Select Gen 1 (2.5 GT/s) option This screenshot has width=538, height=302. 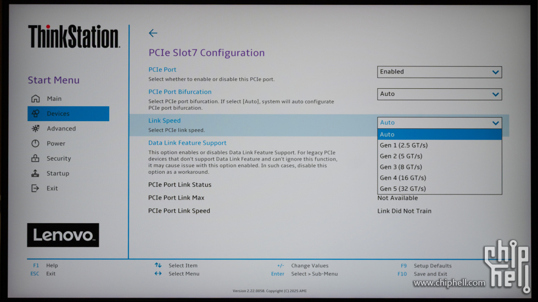(x=403, y=145)
